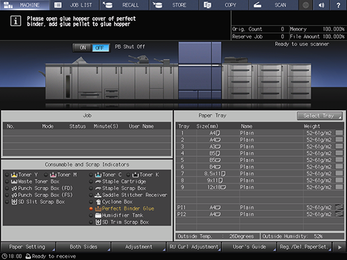Click the help question mark icon
The width and height of the screenshot is (347, 260).
[338, 5]
